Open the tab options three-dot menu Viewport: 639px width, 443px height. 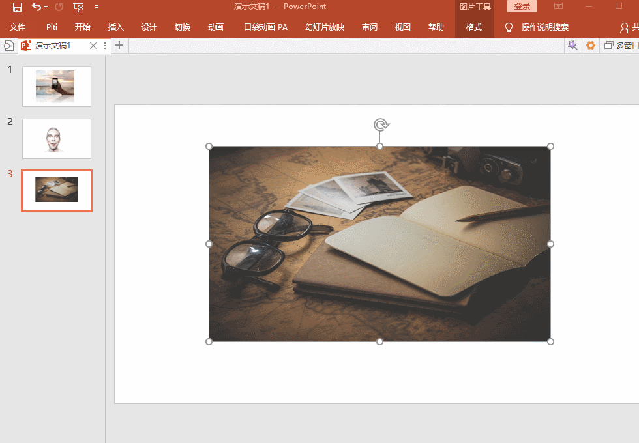[105, 46]
